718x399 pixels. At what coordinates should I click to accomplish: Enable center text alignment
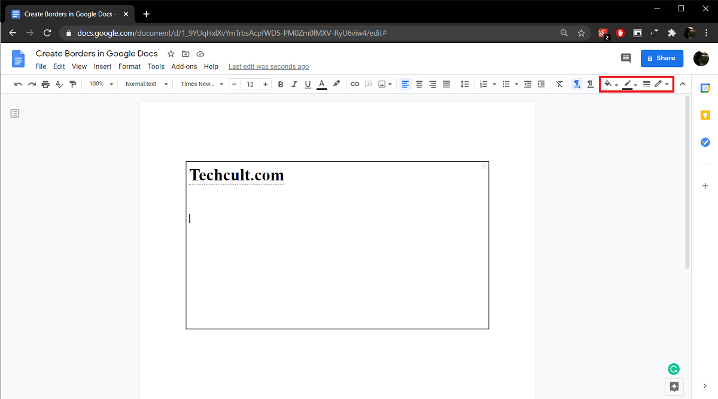pyautogui.click(x=419, y=84)
